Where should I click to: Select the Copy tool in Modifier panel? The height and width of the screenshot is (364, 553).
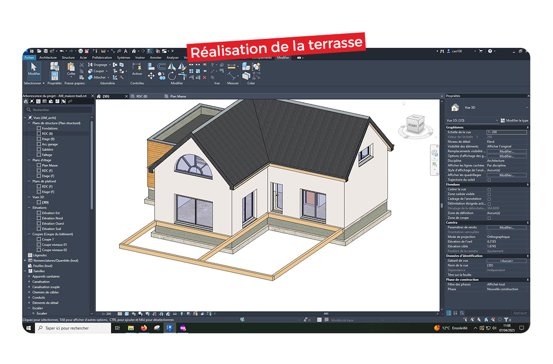point(161,76)
